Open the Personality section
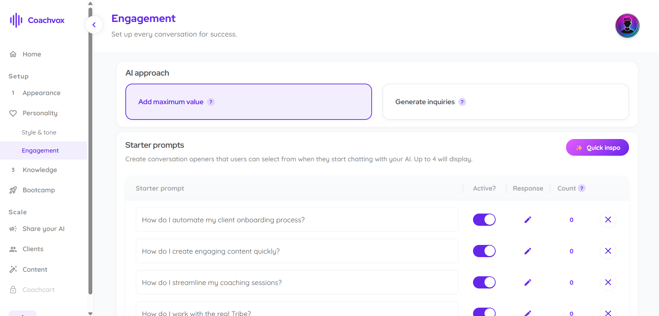Screen dimensions: 659x316 40,113
